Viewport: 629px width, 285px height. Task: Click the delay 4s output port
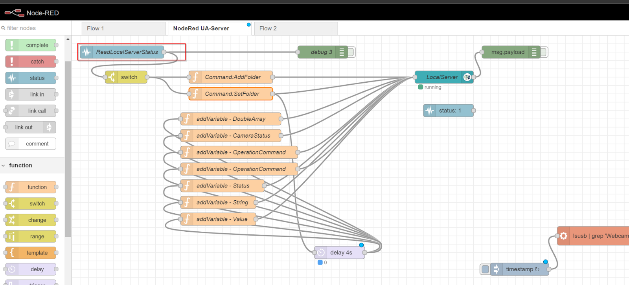(365, 252)
